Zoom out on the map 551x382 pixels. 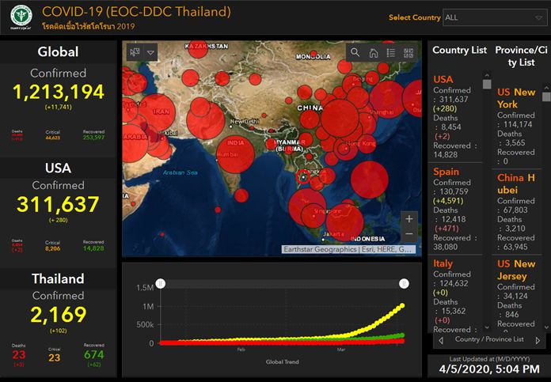pyautogui.click(x=408, y=234)
